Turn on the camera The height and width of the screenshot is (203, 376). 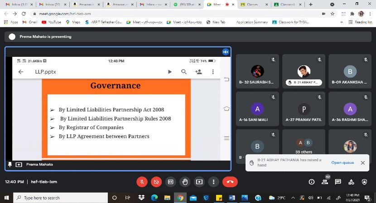coord(156,181)
